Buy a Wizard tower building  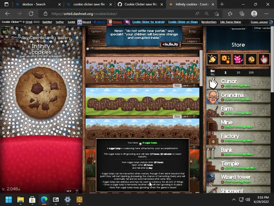point(238,179)
